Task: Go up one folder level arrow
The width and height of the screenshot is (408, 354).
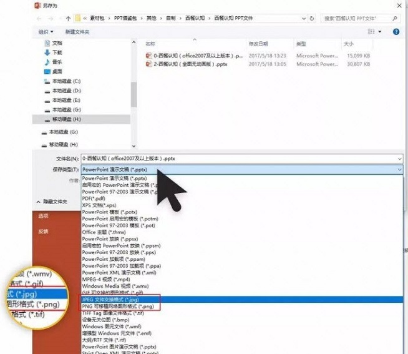Action: click(x=68, y=19)
